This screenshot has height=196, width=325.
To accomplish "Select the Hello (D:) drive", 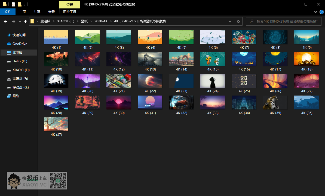I will point(20,61).
